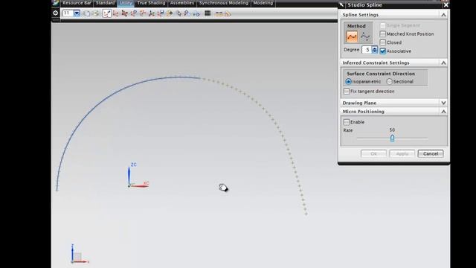Viewport: 476px width, 268px height.
Task: Click the Orient WCS toolbar icon
Action: 143,13
